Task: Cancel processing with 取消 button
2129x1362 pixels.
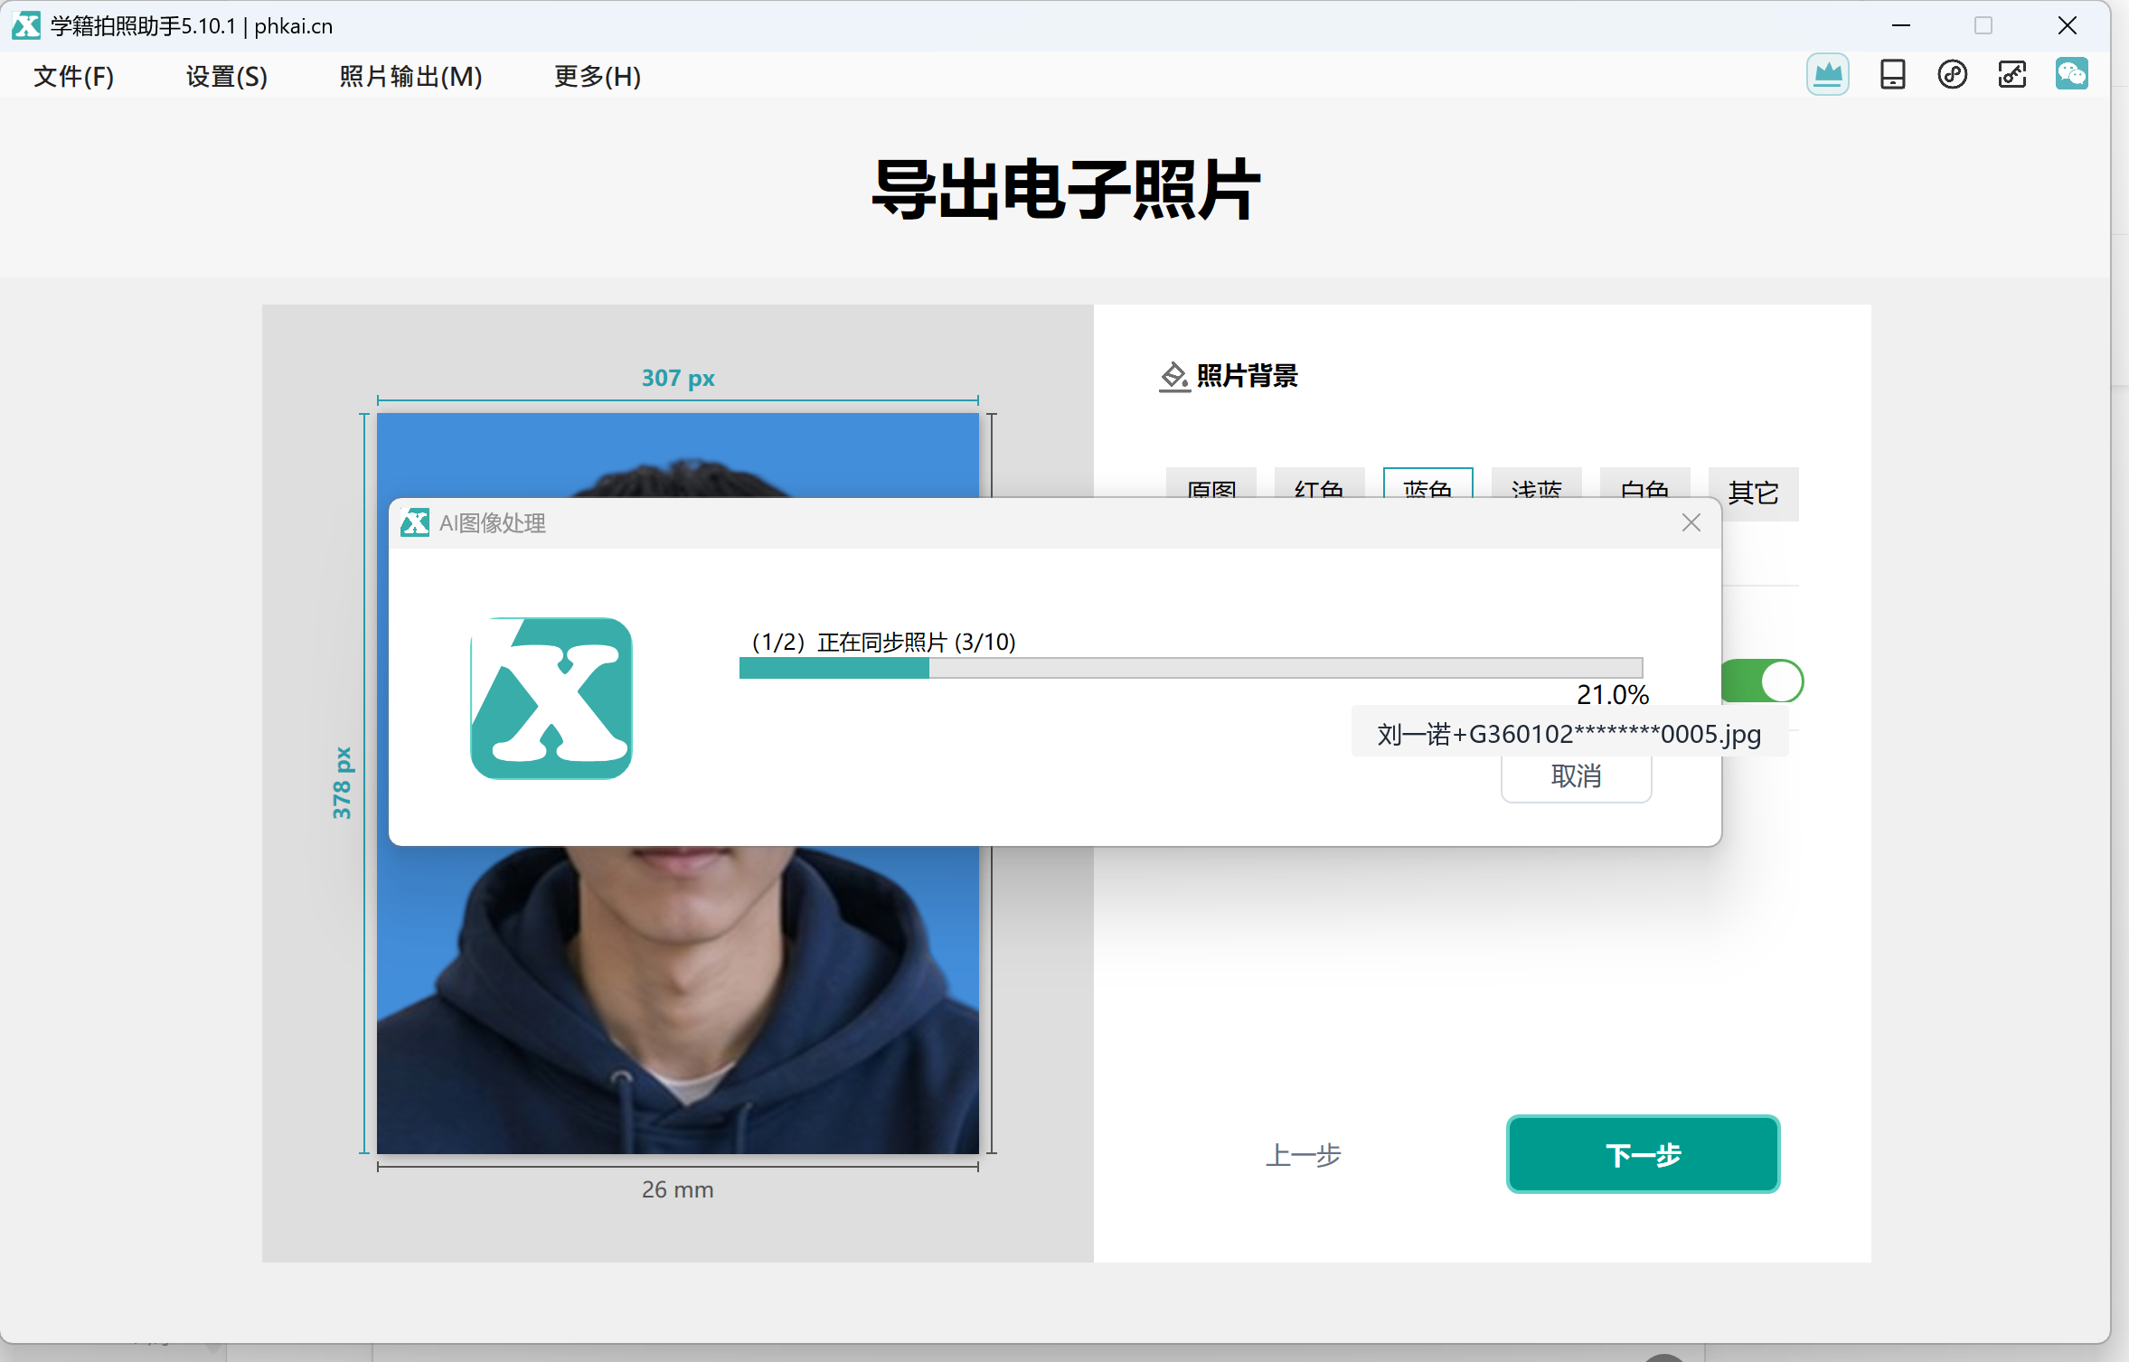Action: (1576, 778)
